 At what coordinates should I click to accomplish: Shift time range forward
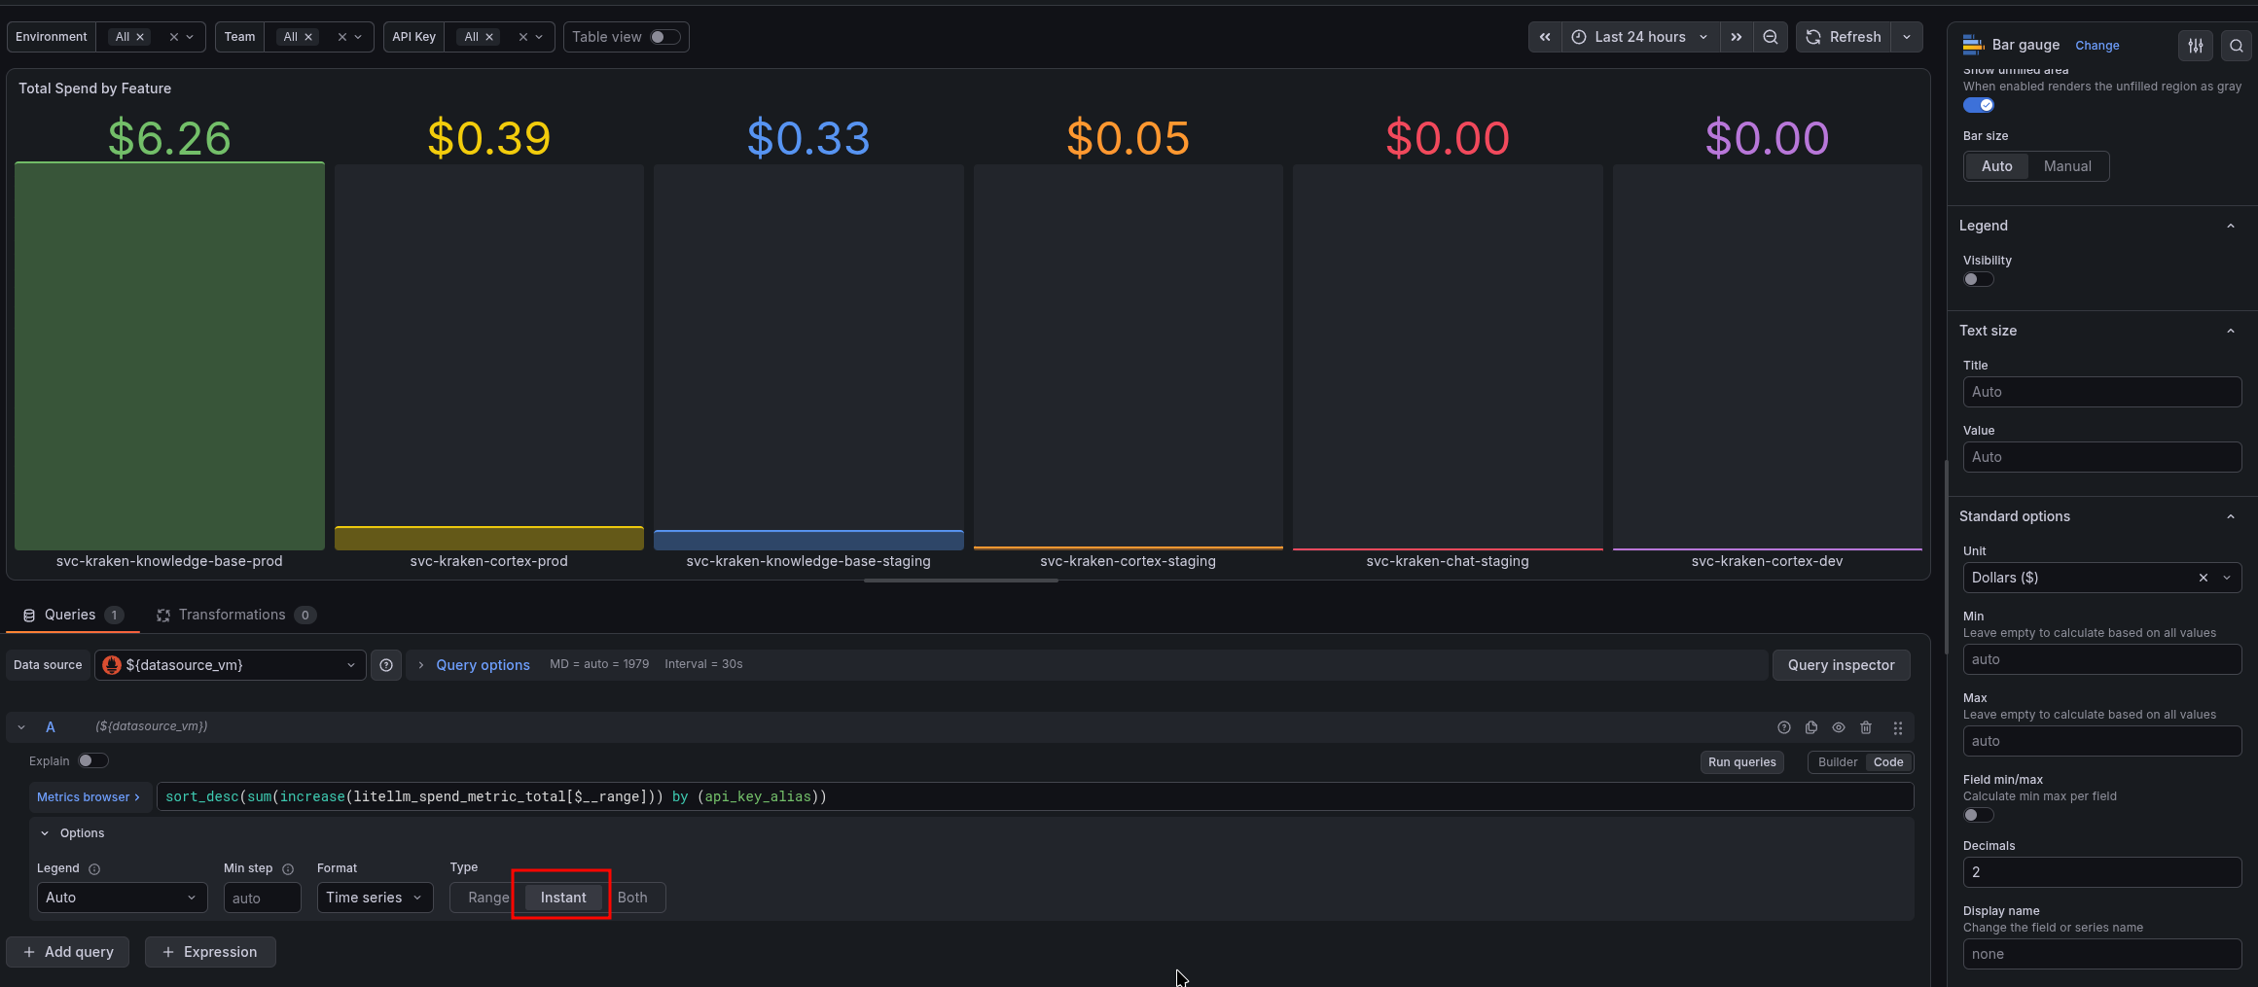[x=1737, y=37]
